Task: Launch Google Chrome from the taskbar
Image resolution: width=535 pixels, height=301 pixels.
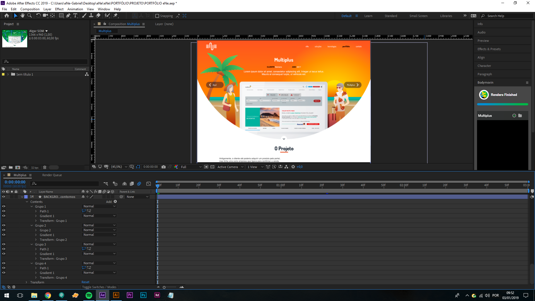Action: pyautogui.click(x=48, y=295)
